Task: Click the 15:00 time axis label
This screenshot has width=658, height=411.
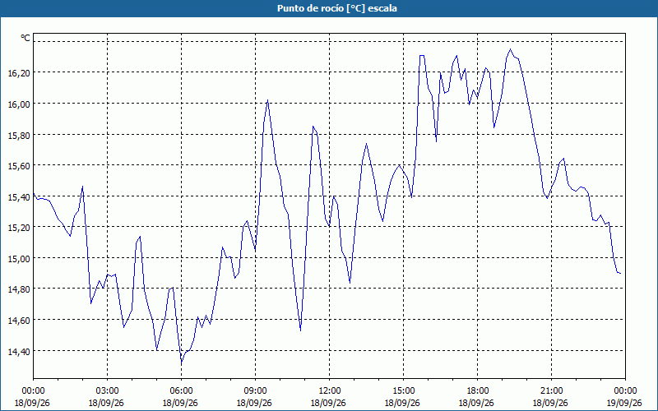Action: click(403, 391)
